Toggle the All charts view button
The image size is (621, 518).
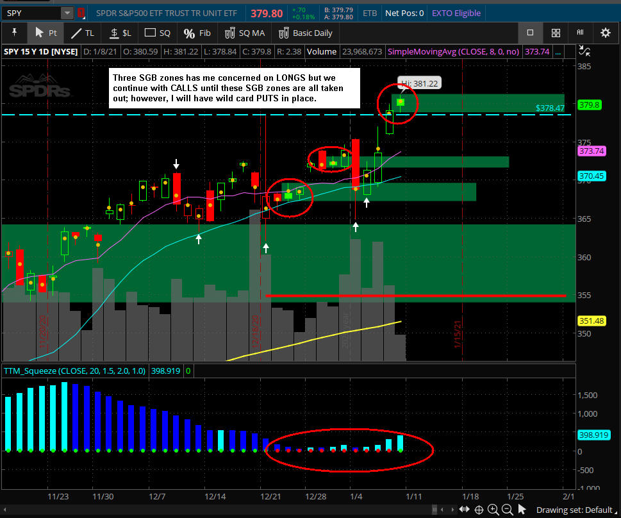(580, 33)
